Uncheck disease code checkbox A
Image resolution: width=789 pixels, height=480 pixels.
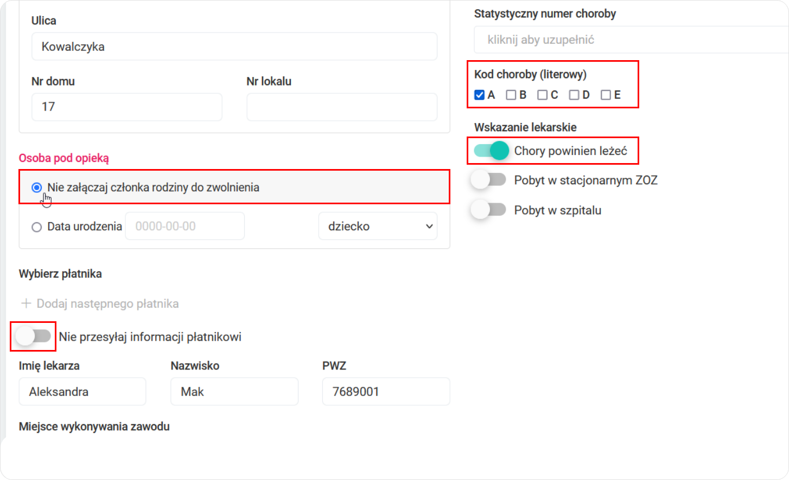478,94
